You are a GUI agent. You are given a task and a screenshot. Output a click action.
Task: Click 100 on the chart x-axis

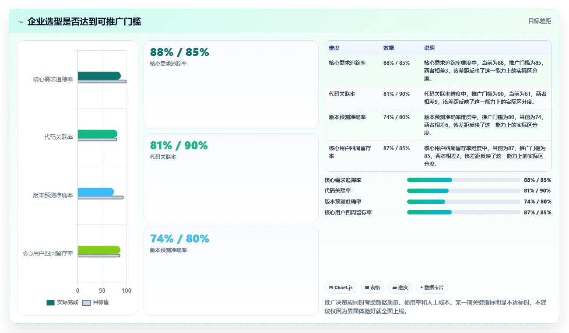(126, 291)
